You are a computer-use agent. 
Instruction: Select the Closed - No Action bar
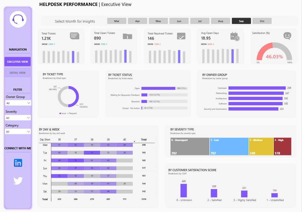[x=142, y=108]
